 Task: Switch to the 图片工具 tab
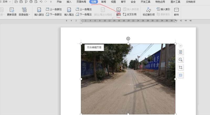pos(175,2)
